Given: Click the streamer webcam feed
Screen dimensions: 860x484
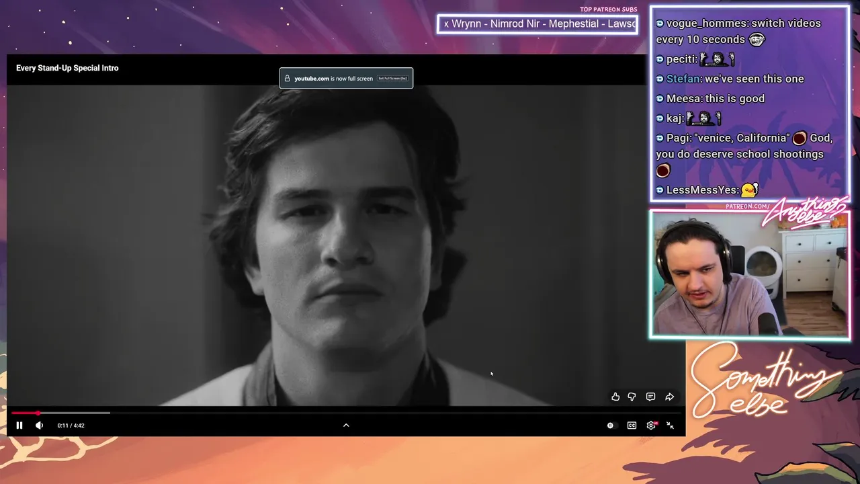Looking at the screenshot, I should tap(750, 274).
